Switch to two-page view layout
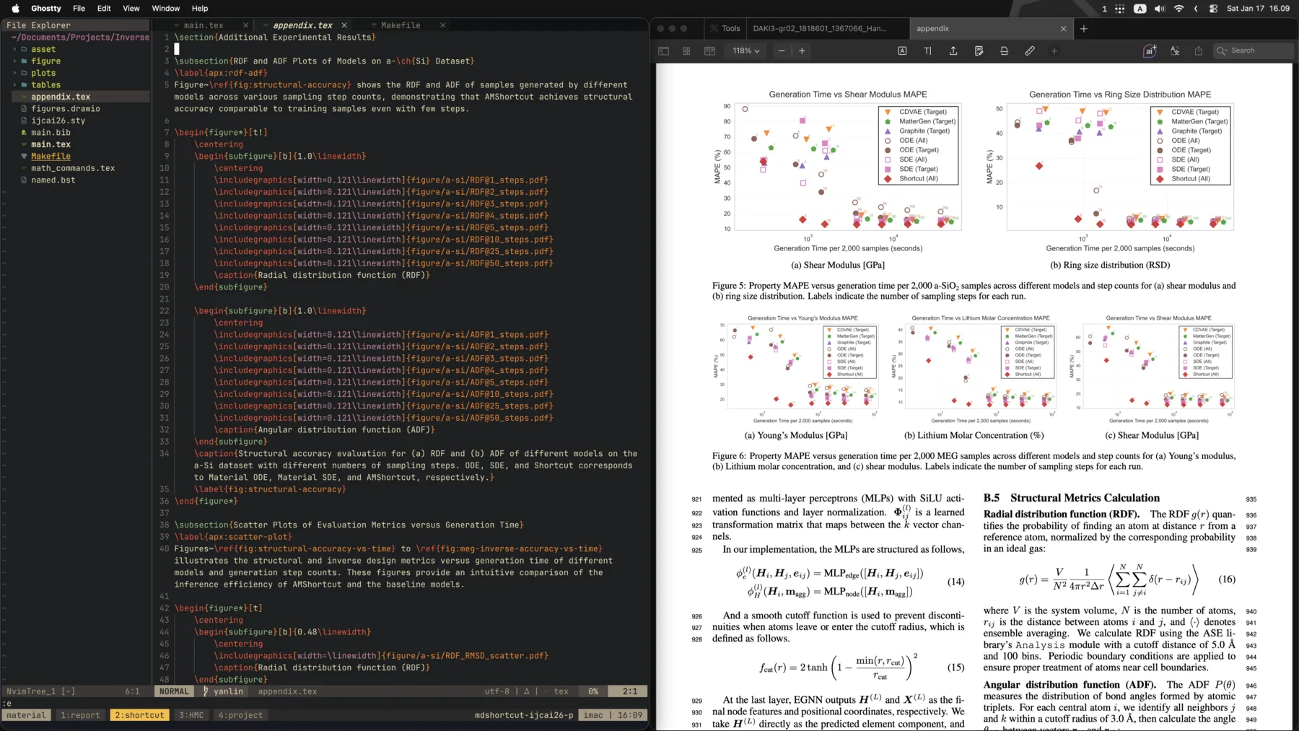This screenshot has height=731, width=1299. (x=710, y=51)
